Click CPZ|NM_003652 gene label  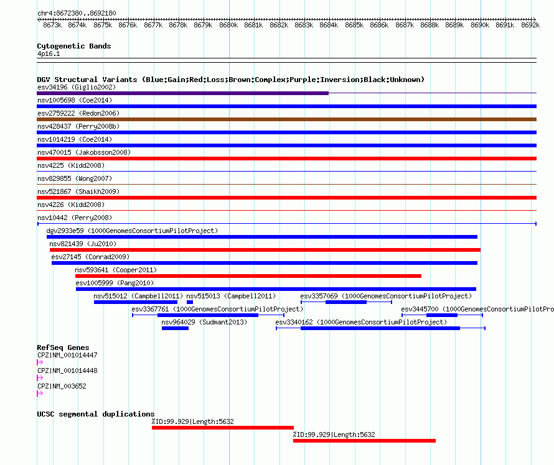(62, 386)
